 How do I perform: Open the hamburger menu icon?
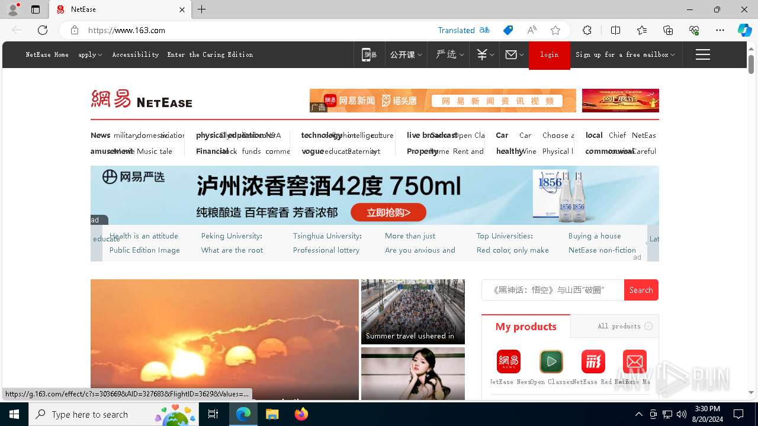click(703, 54)
